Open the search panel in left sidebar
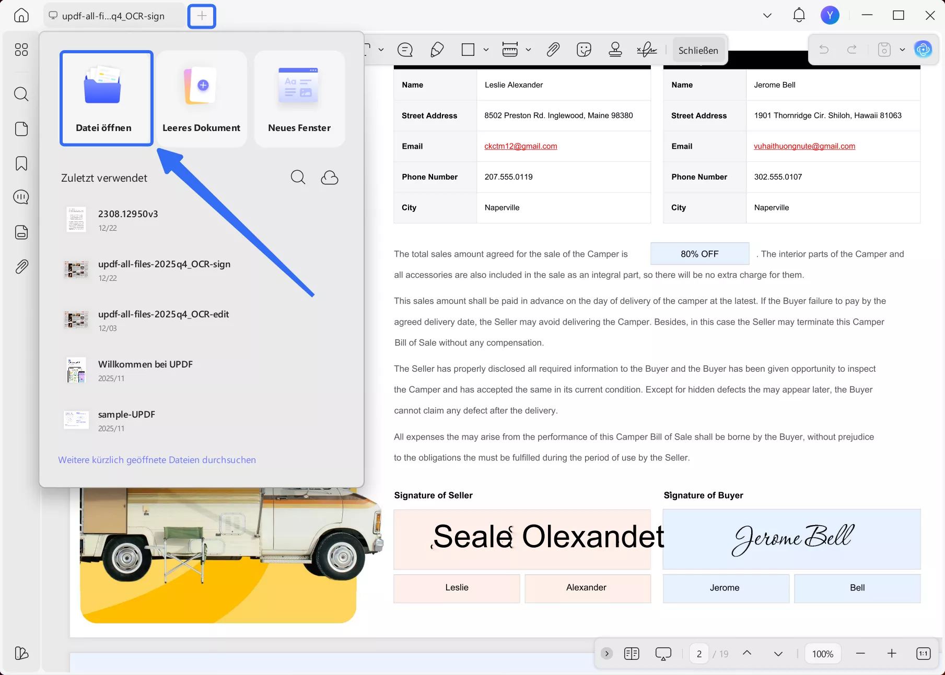Viewport: 945px width, 675px height. 21,94
